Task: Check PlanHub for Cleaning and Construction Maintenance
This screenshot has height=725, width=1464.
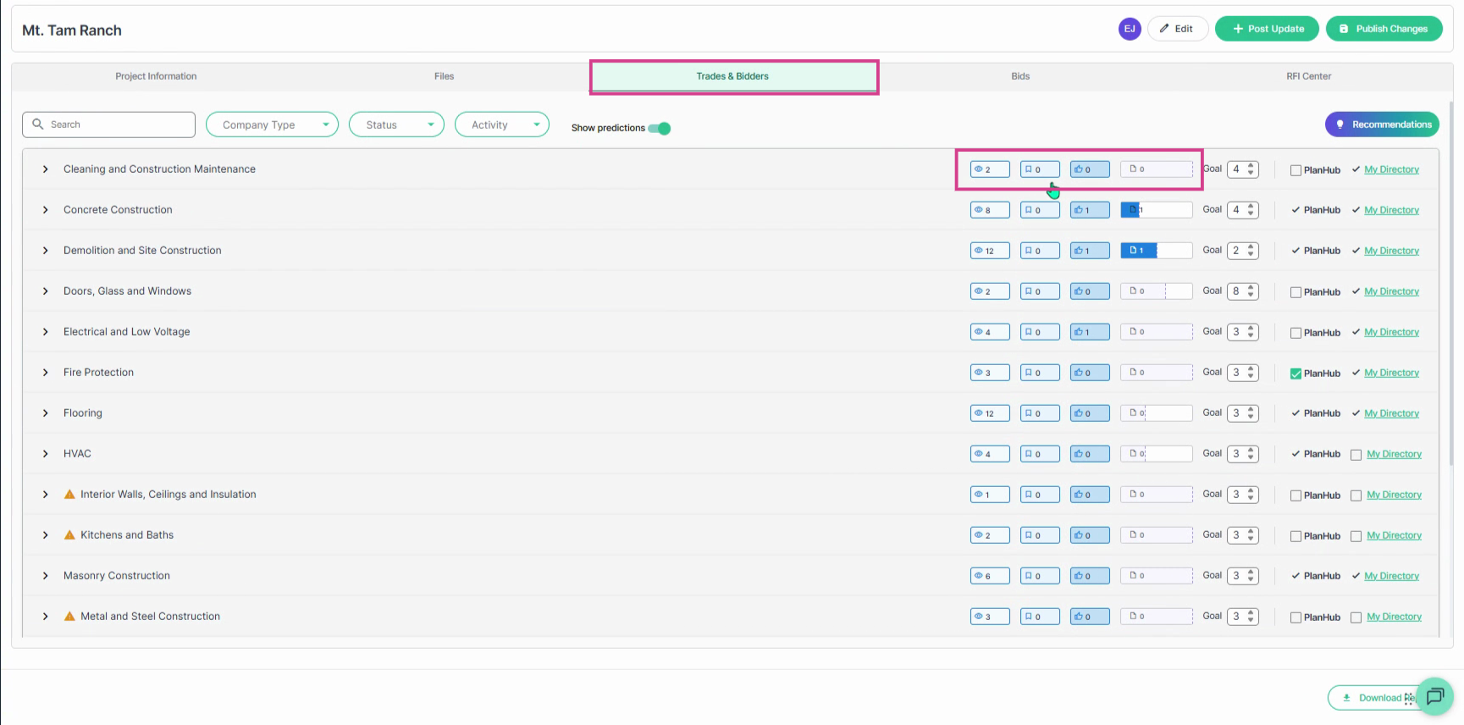Action: click(x=1296, y=170)
